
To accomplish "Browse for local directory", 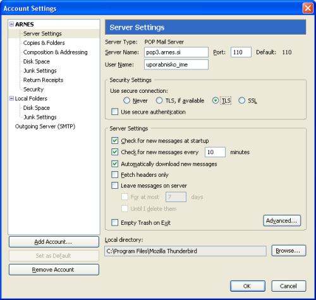I will point(289,251).
